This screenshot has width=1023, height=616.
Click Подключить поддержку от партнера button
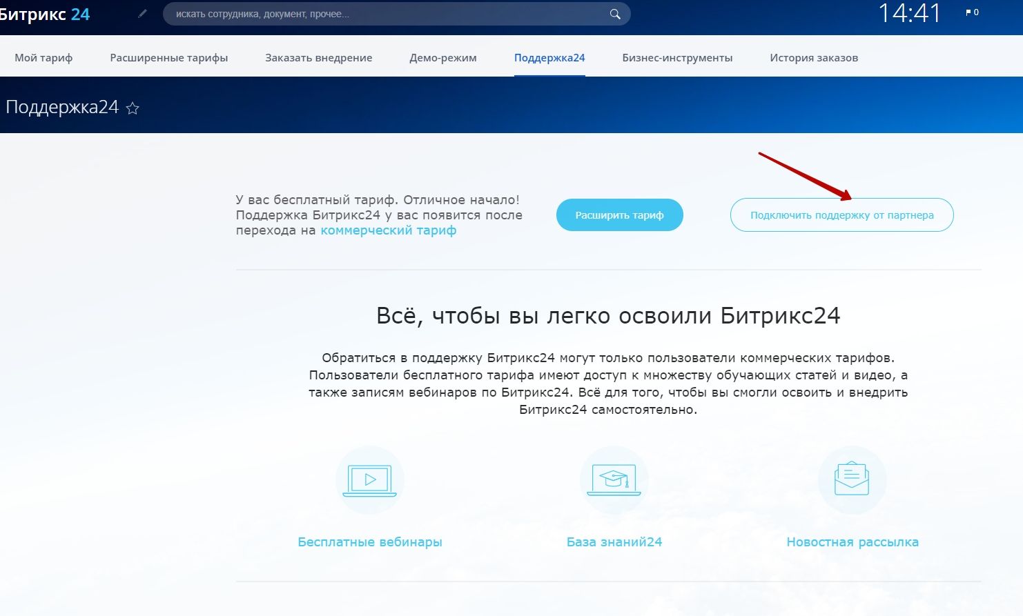(842, 215)
